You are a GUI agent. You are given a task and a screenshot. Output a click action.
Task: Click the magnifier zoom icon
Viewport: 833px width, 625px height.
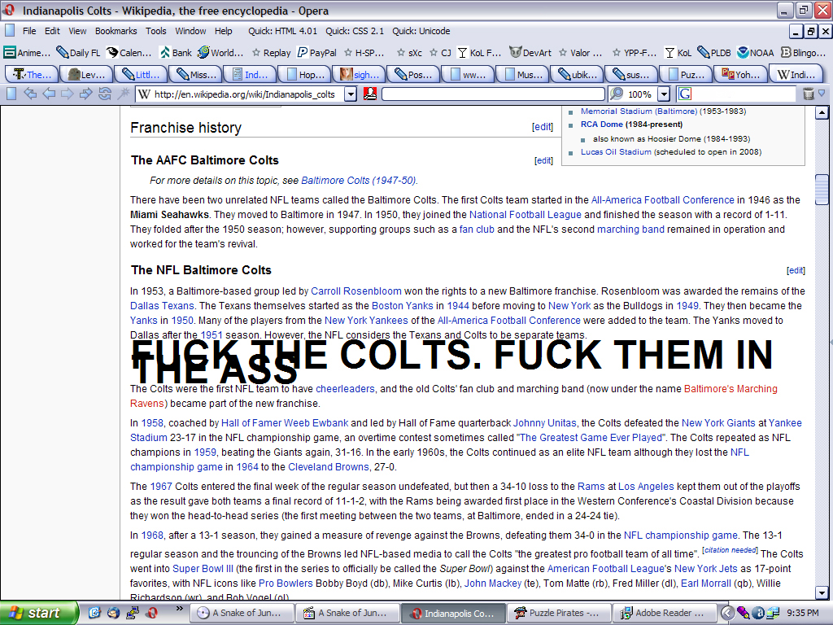click(x=617, y=94)
